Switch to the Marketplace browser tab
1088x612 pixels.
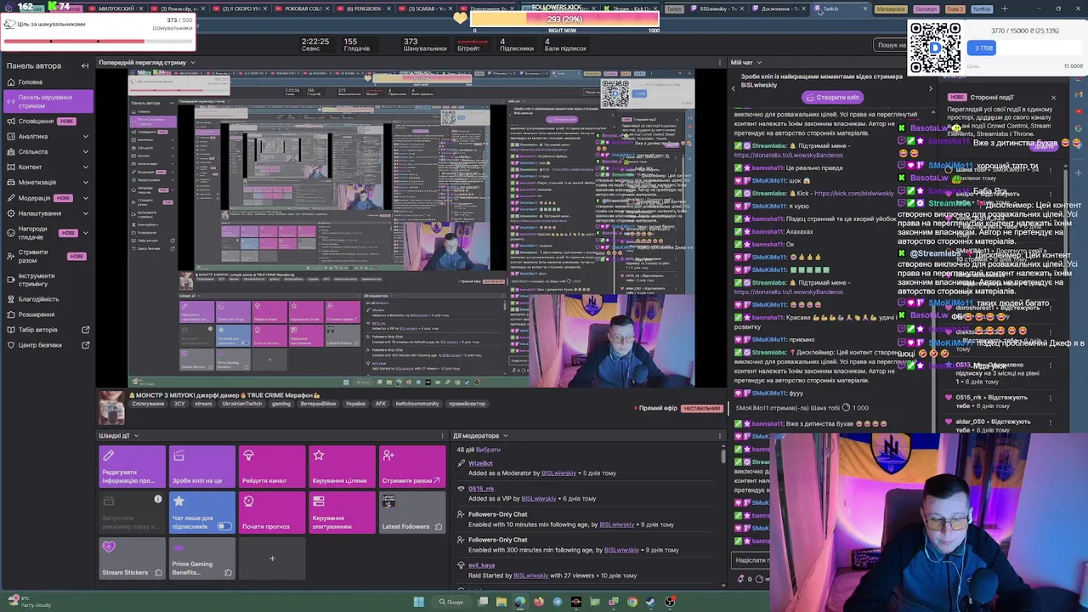tap(891, 8)
